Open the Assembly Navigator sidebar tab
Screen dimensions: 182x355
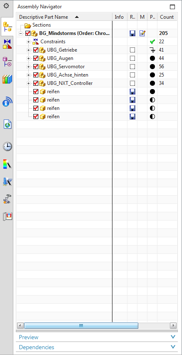[x=7, y=26]
